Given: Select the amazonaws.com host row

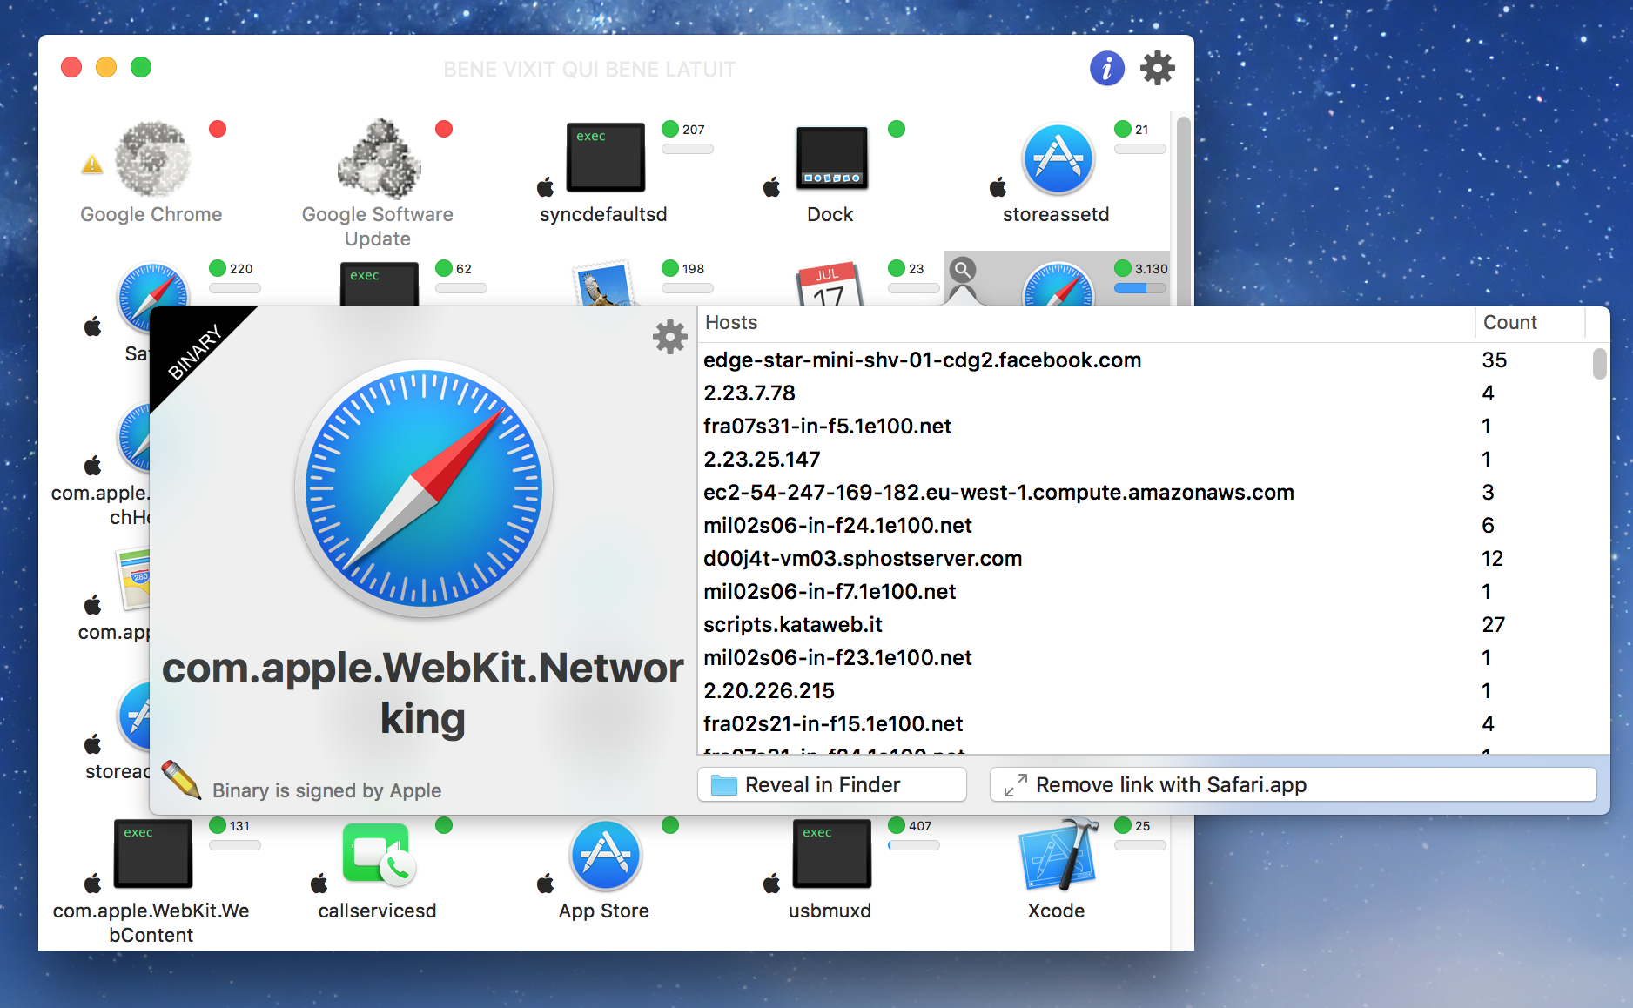Looking at the screenshot, I should click(x=1146, y=493).
